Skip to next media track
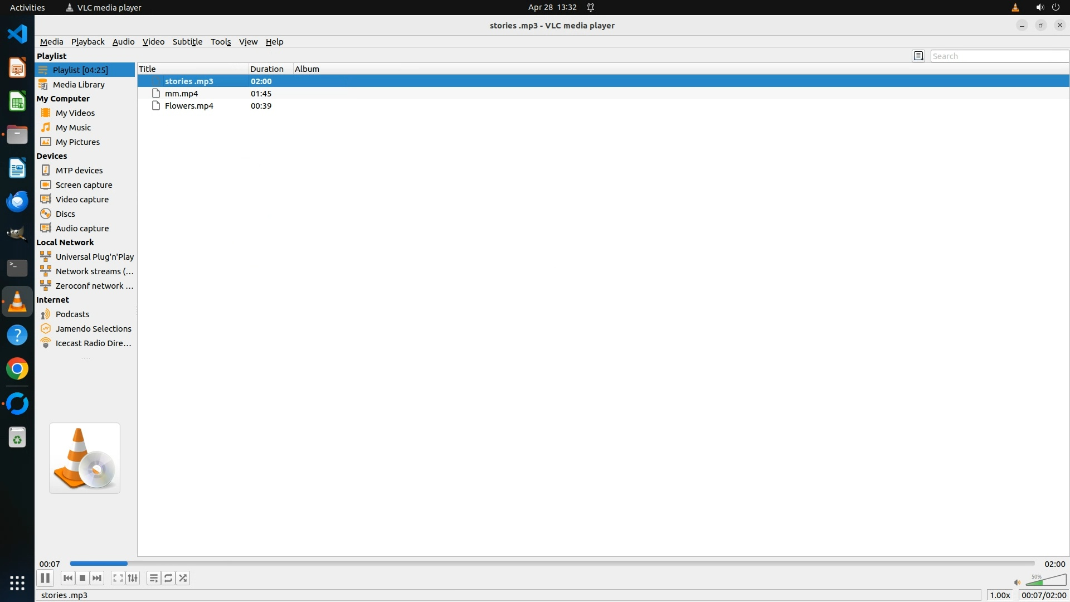1070x602 pixels. click(x=97, y=578)
